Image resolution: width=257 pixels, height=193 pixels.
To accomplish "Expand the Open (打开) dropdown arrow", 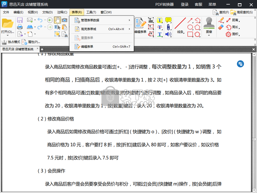I will tap(7, 35).
